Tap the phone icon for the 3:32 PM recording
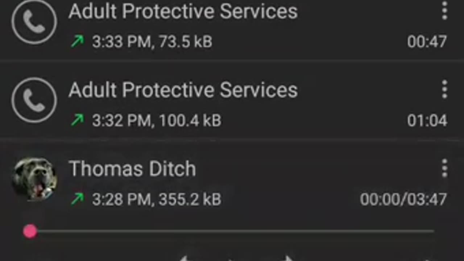This screenshot has height=261, width=464. [34, 100]
